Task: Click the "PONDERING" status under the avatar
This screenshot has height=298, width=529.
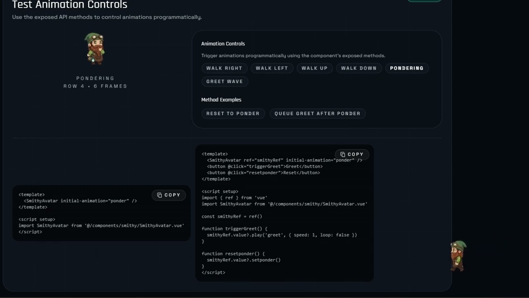Action: pyautogui.click(x=95, y=78)
